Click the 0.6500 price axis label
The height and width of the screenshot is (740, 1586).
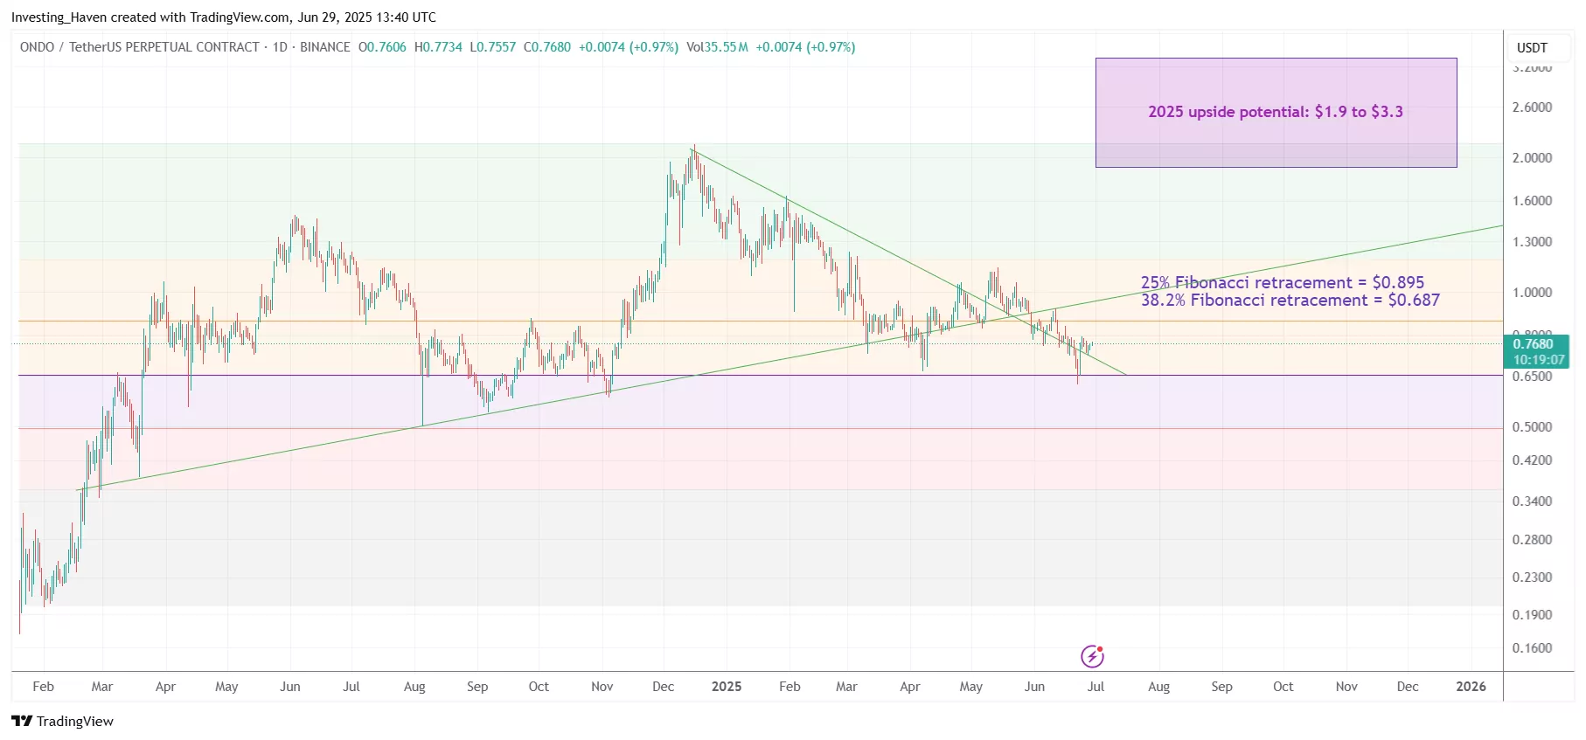(x=1532, y=377)
